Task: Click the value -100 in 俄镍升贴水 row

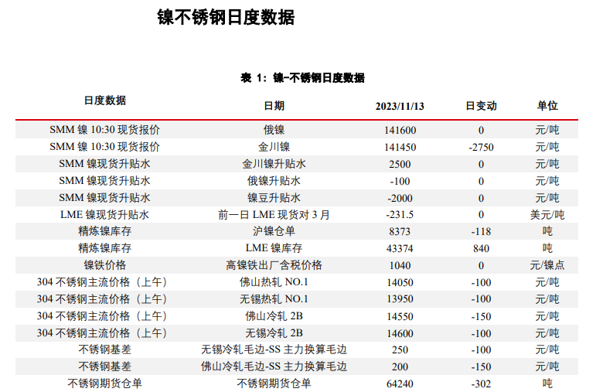Action: tap(400, 181)
